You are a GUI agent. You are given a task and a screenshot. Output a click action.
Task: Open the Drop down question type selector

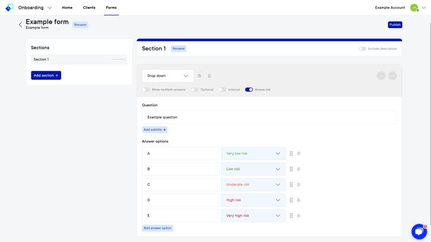(x=168, y=76)
